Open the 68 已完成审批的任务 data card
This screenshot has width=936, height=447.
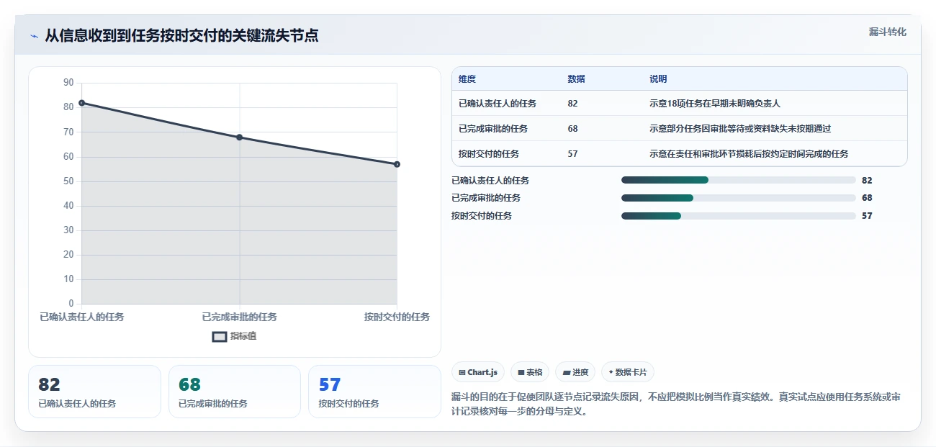pyautogui.click(x=235, y=392)
